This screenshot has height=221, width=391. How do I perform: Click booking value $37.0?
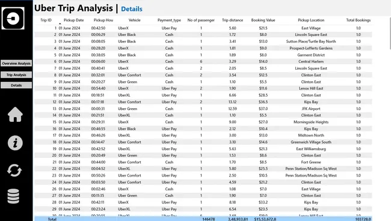263,109
